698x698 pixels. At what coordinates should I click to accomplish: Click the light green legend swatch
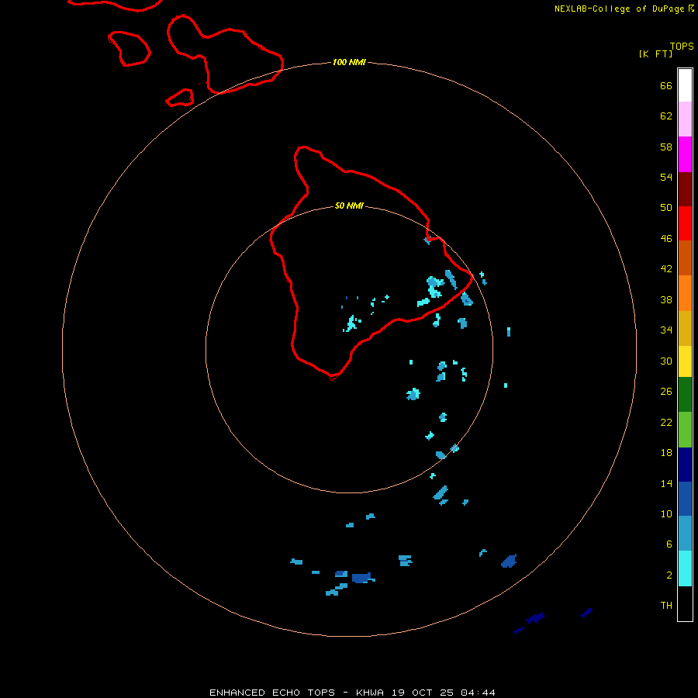(685, 430)
